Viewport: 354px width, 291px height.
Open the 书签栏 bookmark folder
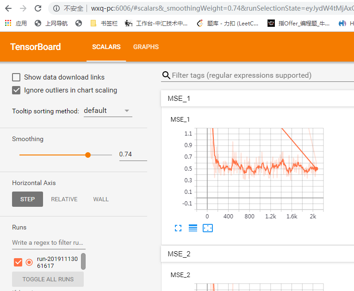tap(104, 23)
